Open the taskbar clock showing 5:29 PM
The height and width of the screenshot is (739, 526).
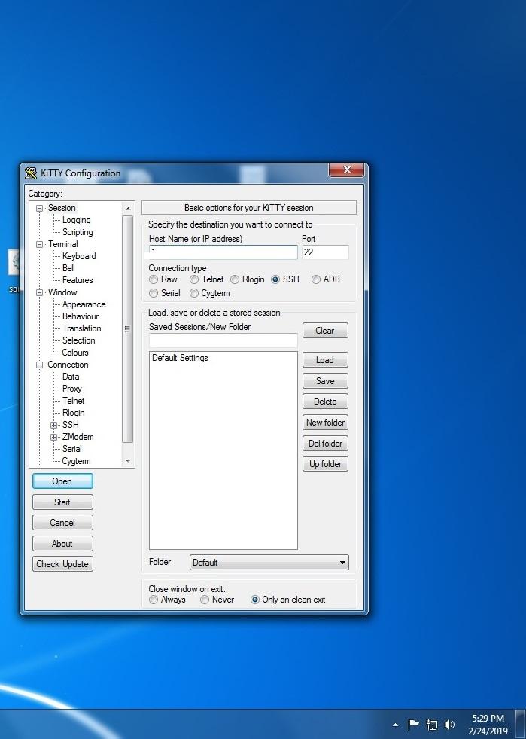pos(488,725)
